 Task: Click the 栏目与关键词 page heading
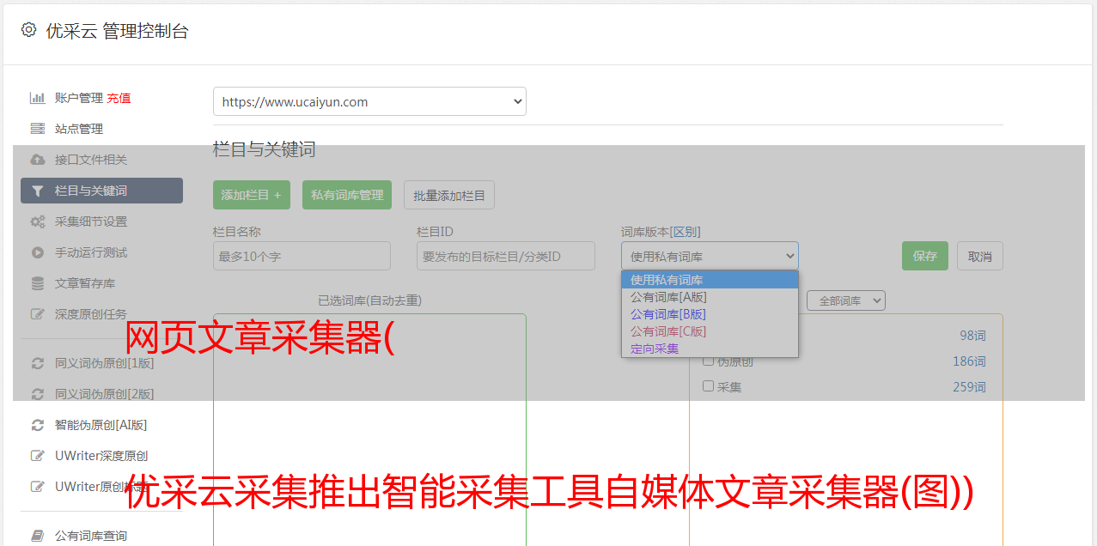(x=265, y=149)
